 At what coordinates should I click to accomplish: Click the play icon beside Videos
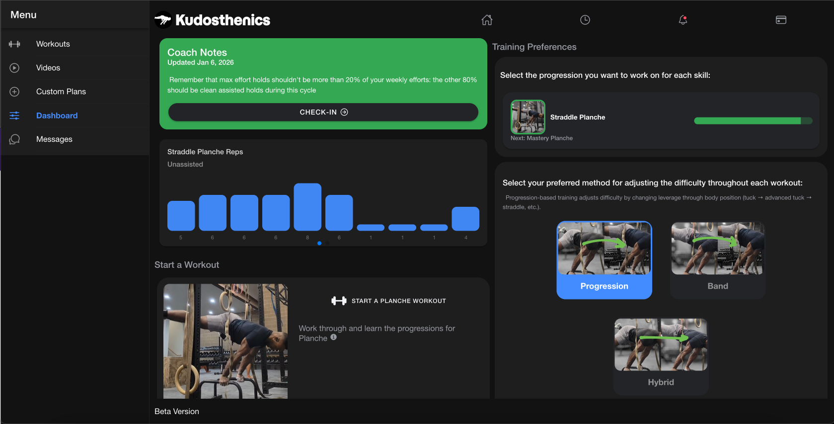(x=14, y=68)
